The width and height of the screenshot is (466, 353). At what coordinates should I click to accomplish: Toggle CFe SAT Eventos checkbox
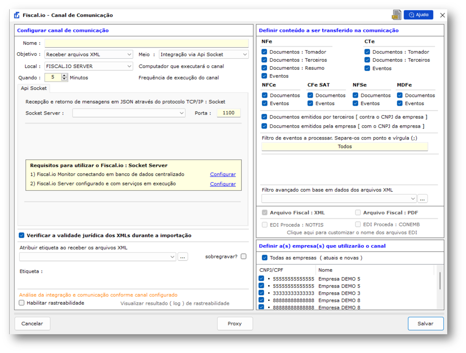pos(310,103)
